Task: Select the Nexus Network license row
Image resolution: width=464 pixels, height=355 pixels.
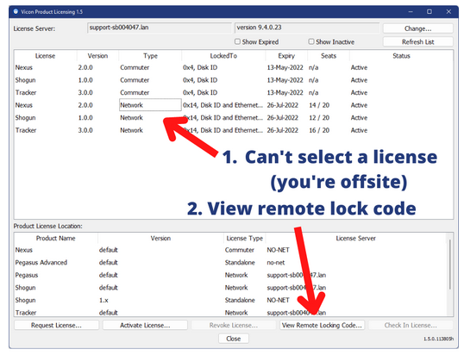Action: click(x=234, y=105)
